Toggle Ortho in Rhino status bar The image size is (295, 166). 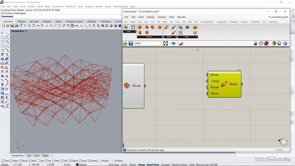tap(124, 165)
